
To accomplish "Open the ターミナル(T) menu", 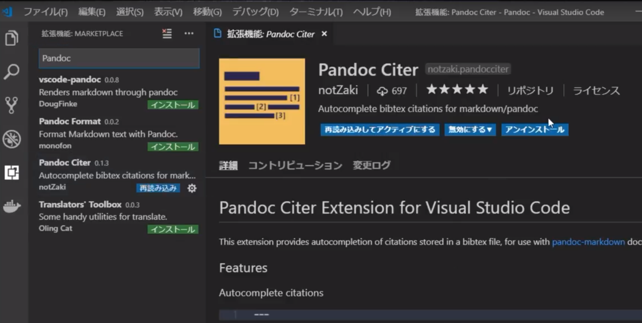I will (x=316, y=12).
